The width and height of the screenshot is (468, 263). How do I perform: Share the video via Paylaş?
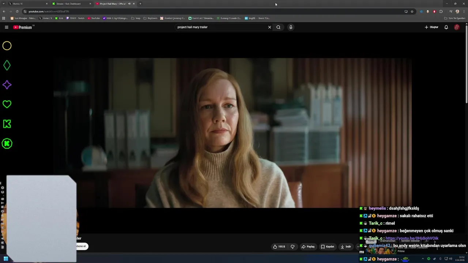click(x=308, y=247)
